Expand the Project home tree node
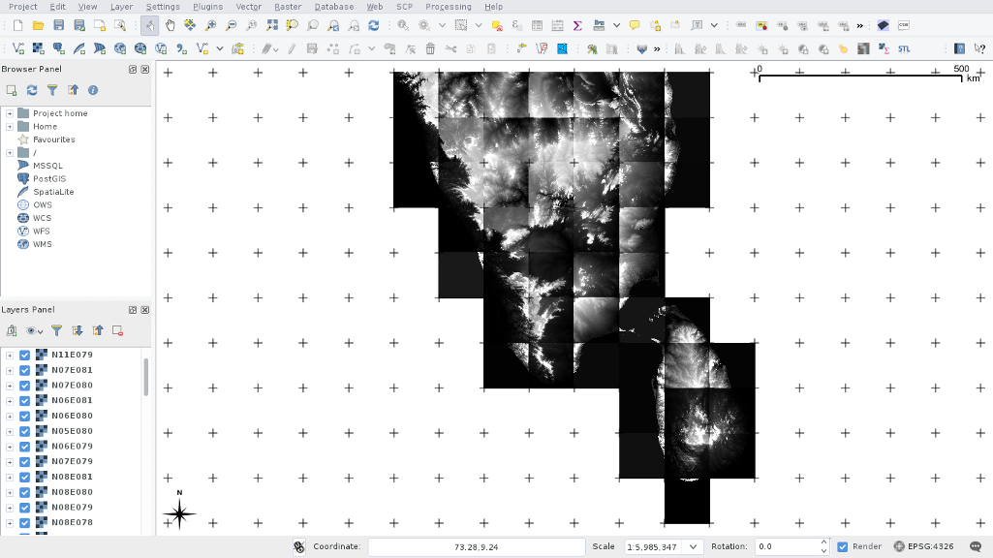The image size is (993, 558). point(10,113)
